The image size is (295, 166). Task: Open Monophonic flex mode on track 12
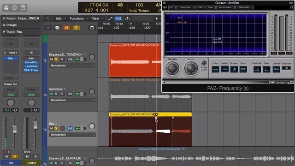72,65
